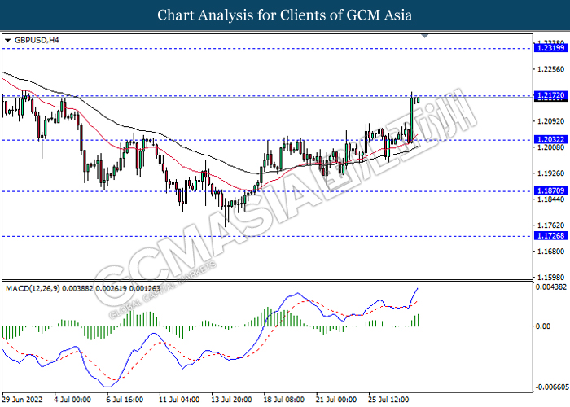Screen dimensions: 570x407
Task: Click the -0.006605 MACD scale value
Action: [x=552, y=387]
